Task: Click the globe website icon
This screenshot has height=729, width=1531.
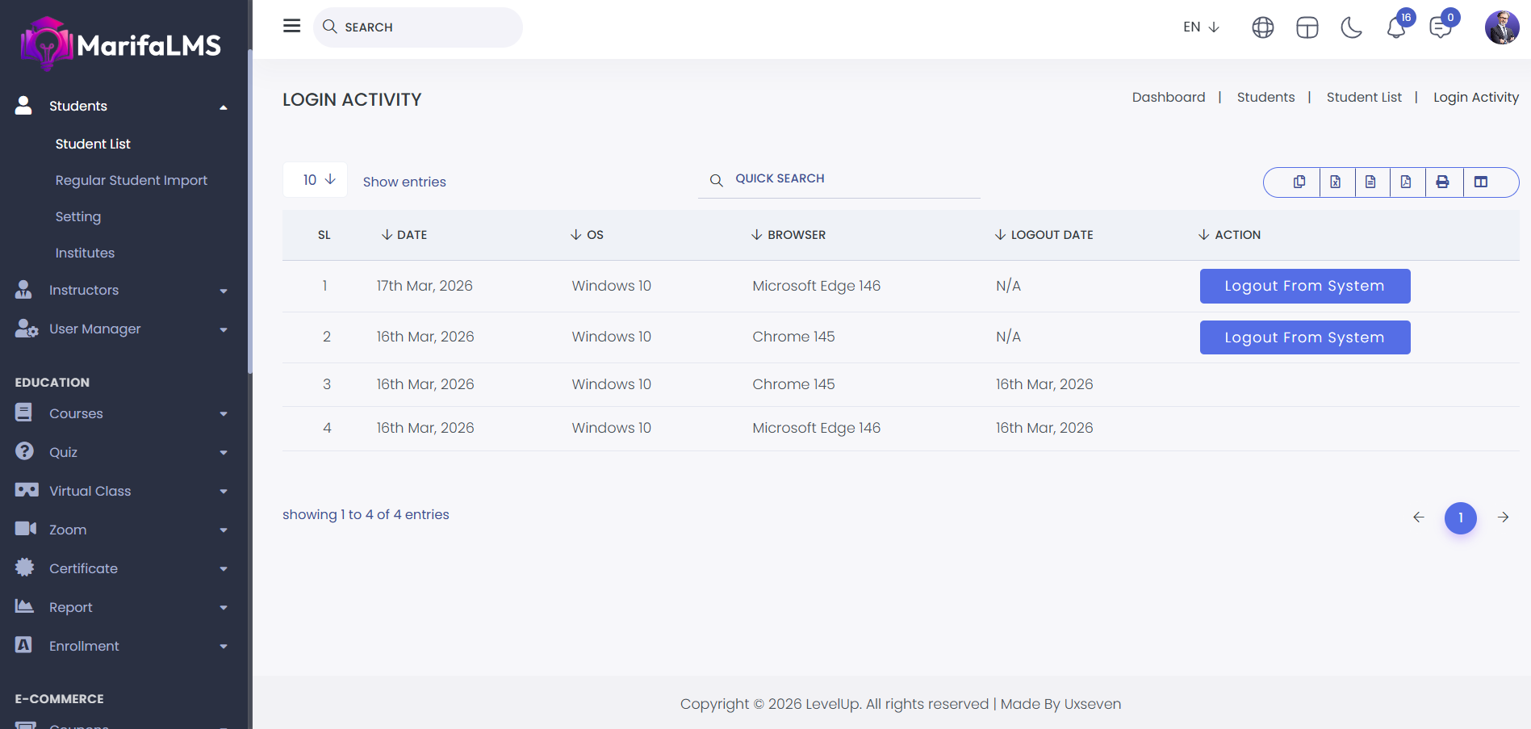Action: pyautogui.click(x=1263, y=28)
